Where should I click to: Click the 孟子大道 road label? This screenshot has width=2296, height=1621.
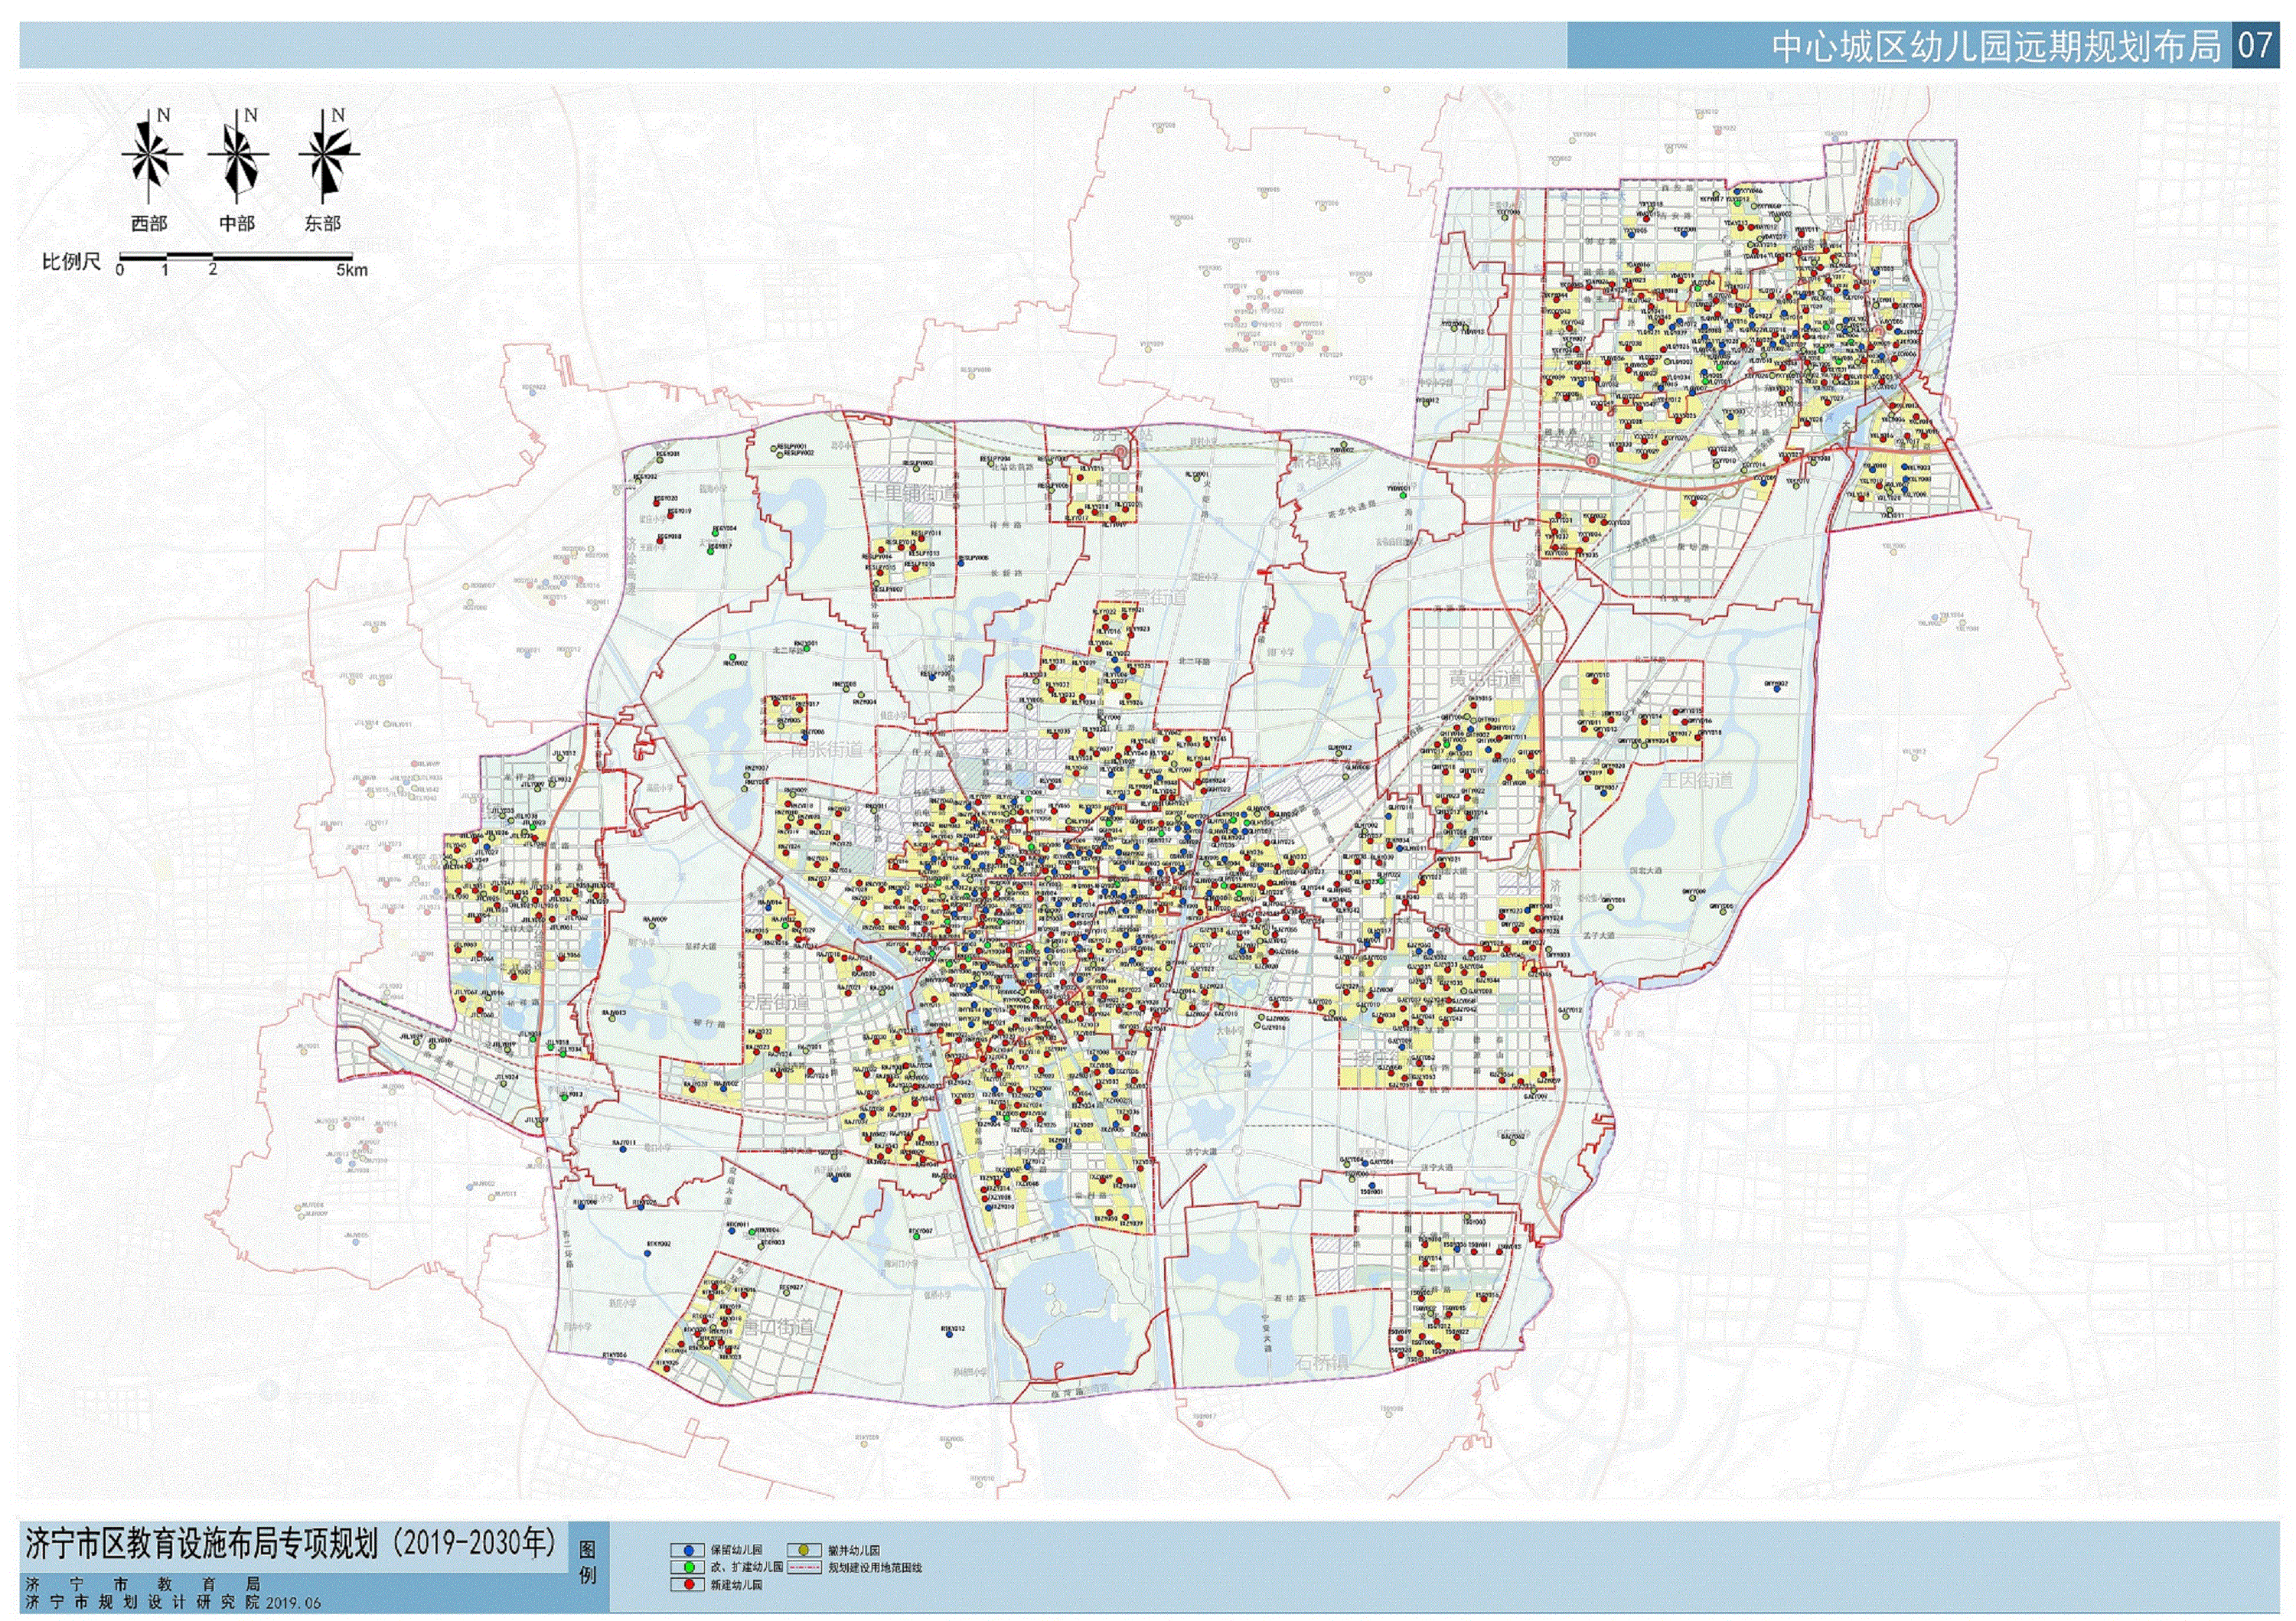1598,936
